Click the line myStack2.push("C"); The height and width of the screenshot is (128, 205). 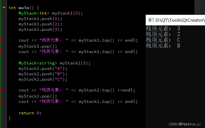tap(43, 80)
